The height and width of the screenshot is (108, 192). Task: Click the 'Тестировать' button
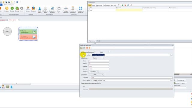pyautogui.click(x=180, y=80)
